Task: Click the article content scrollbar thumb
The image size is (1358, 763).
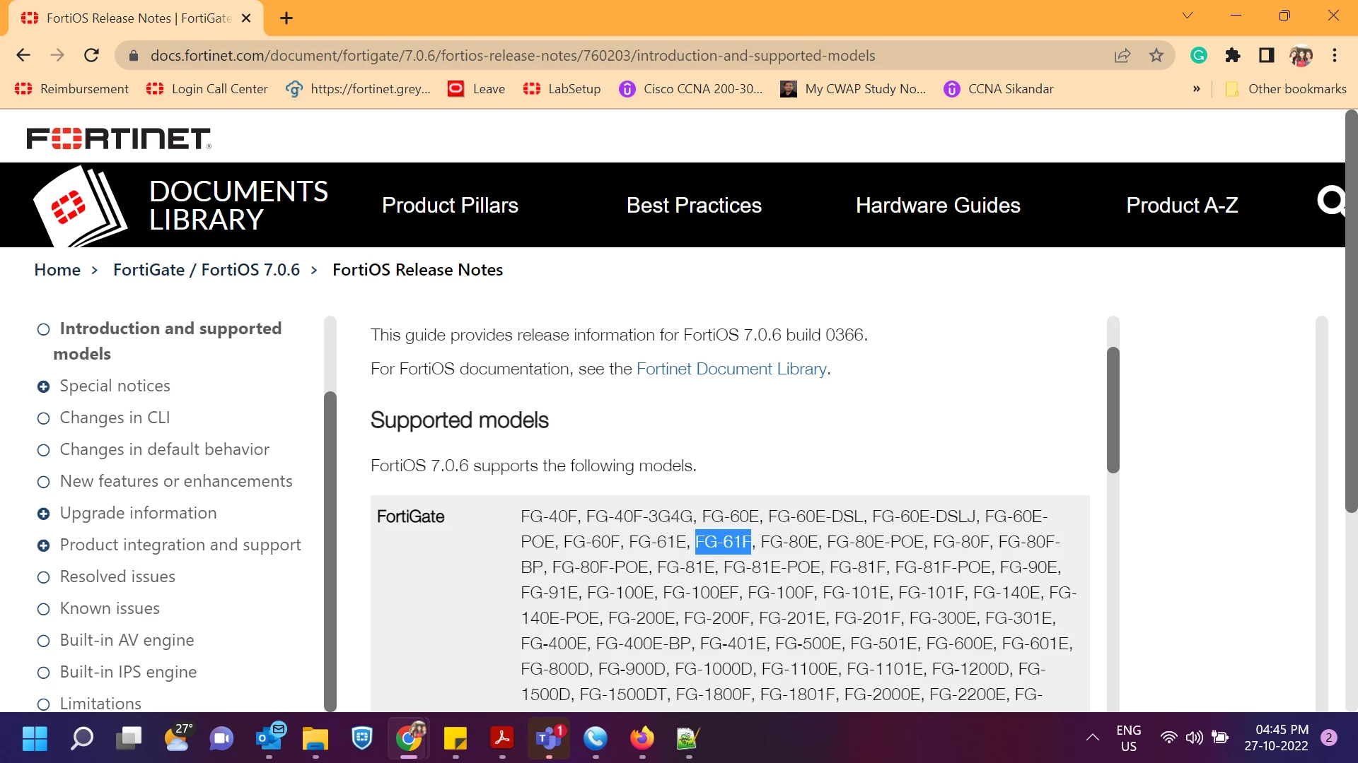Action: (1113, 410)
